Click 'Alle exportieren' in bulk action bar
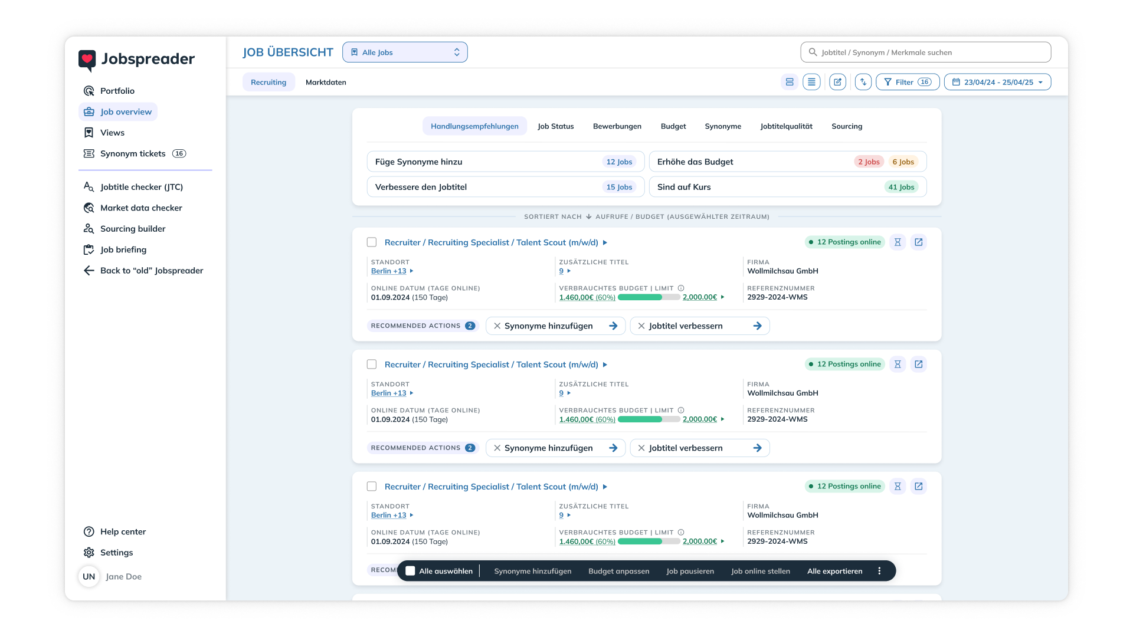The image size is (1133, 637). 834,571
